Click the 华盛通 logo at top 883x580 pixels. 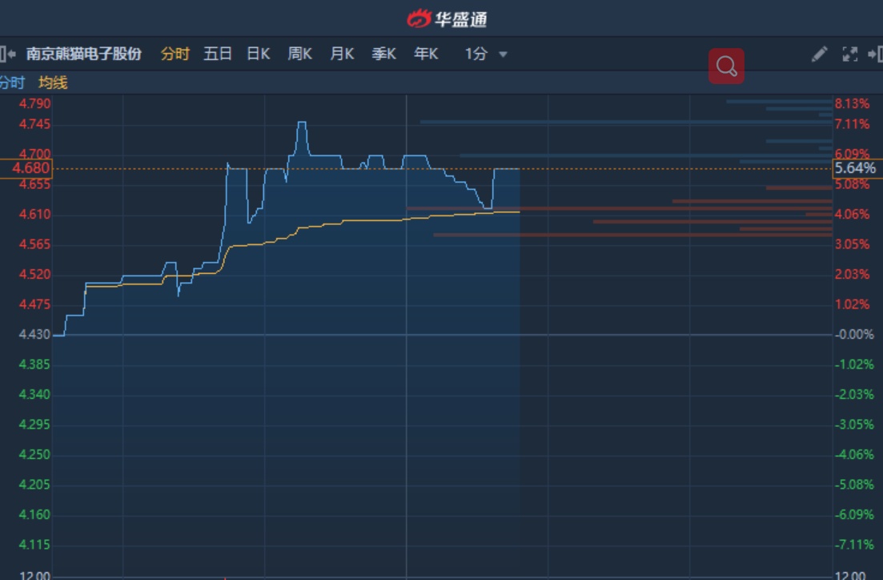448,18
